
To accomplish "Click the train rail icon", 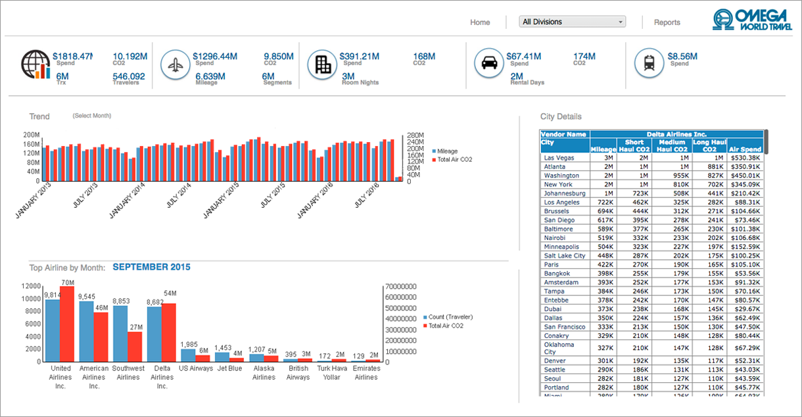I will (x=649, y=64).
